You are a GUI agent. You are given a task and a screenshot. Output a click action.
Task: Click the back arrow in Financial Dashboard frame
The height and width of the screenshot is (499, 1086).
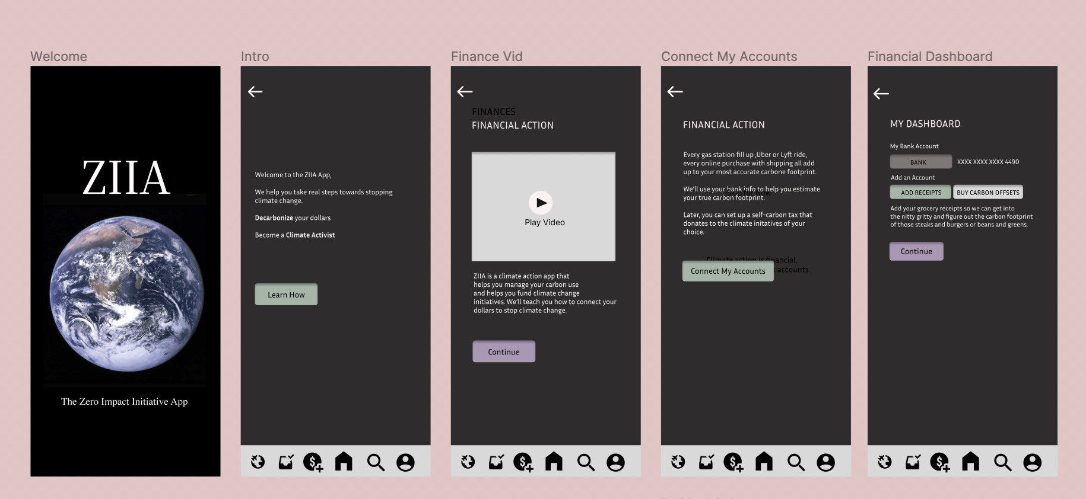pos(881,93)
